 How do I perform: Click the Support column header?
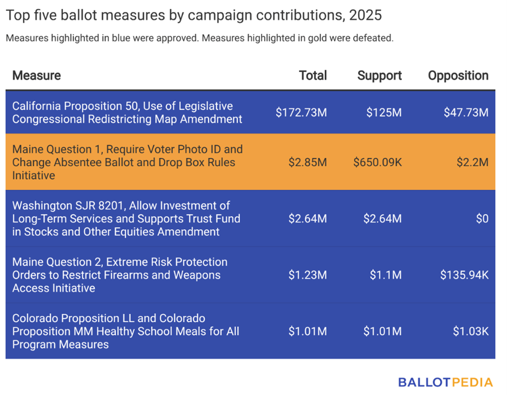[x=379, y=75]
